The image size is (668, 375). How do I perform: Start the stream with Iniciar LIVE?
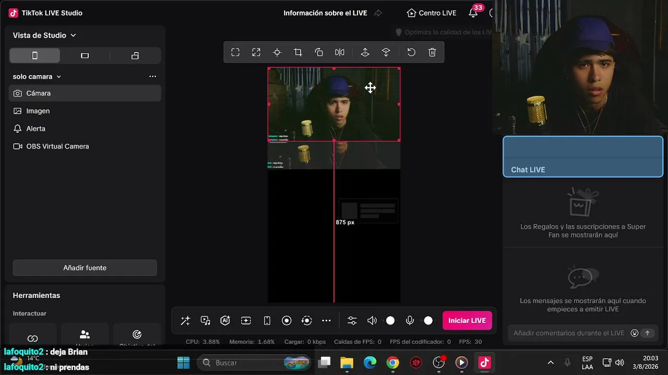coord(467,320)
